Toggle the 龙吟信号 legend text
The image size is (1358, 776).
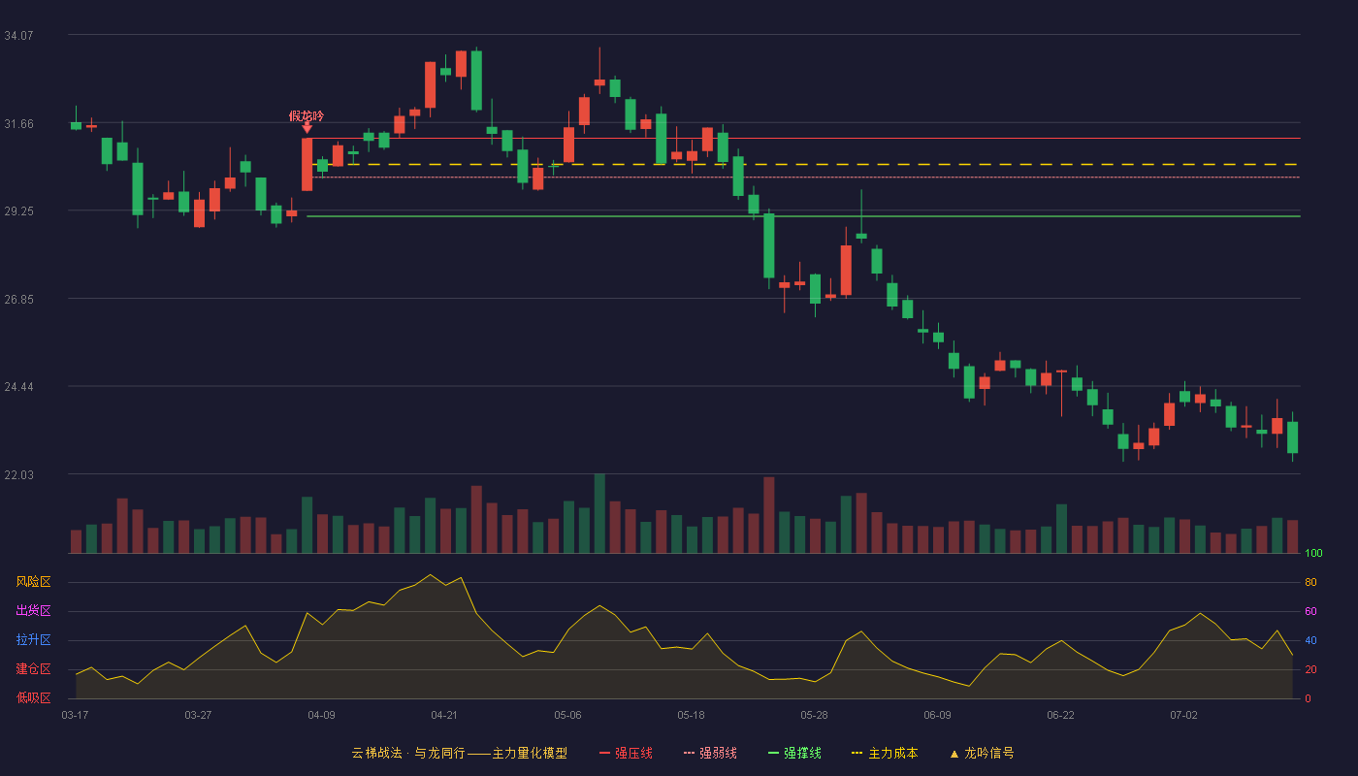(989, 754)
